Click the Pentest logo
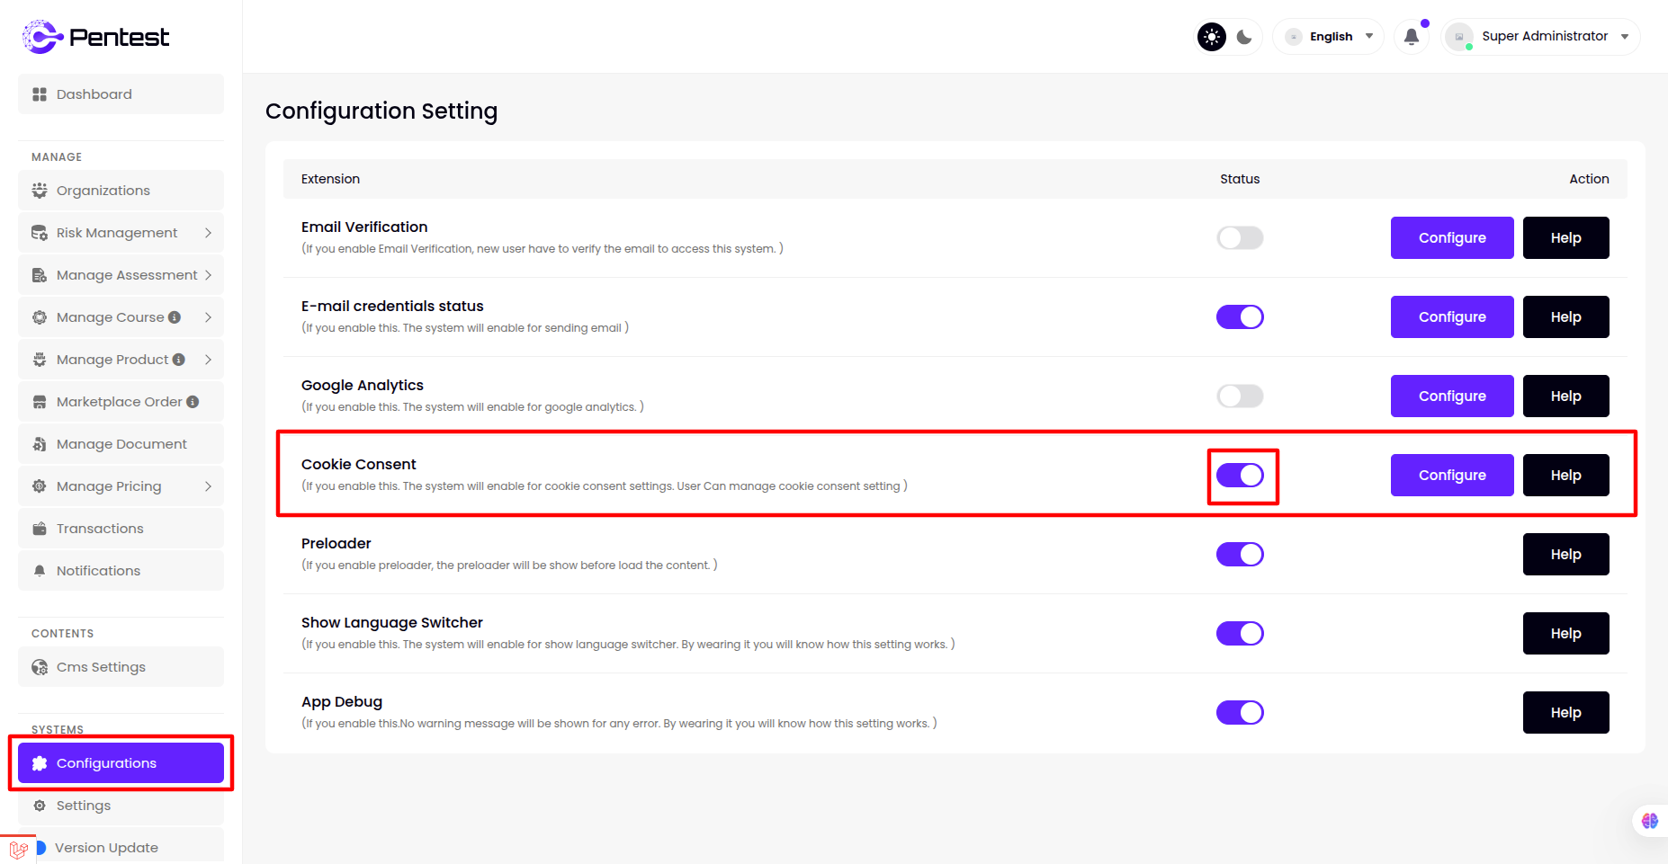Screen dimensions: 1668x864 click(95, 37)
